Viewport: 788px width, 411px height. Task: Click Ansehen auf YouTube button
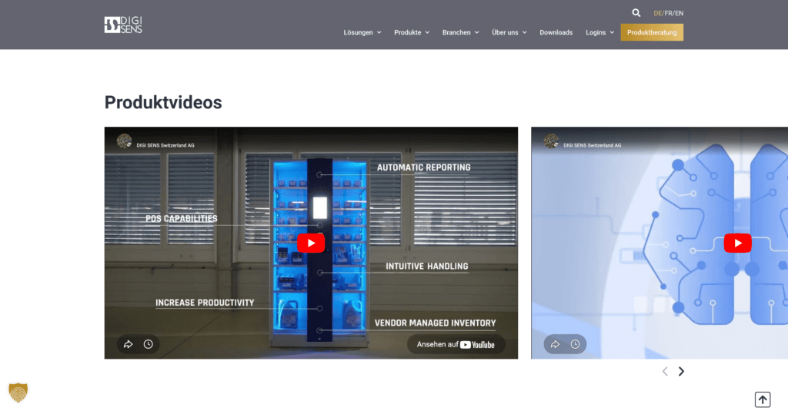pos(456,344)
